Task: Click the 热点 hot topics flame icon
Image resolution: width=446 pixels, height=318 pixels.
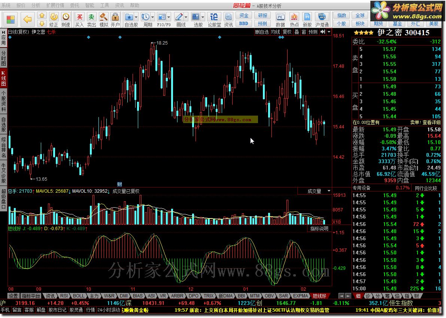Action: (294, 19)
